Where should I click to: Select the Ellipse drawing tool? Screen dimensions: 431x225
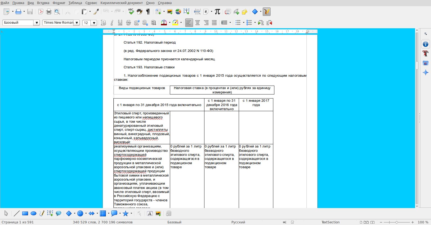[x=33, y=213]
